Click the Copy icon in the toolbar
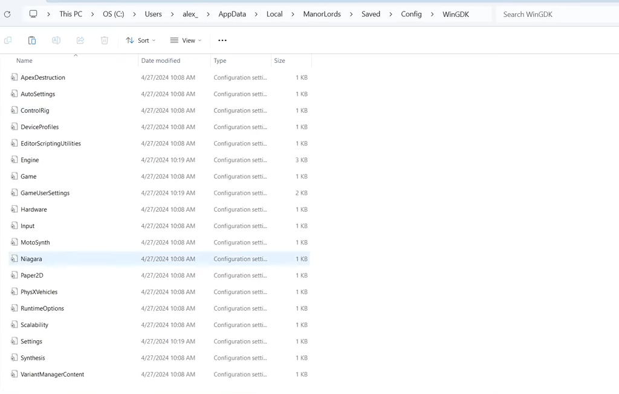619x394 pixels. coord(7,40)
